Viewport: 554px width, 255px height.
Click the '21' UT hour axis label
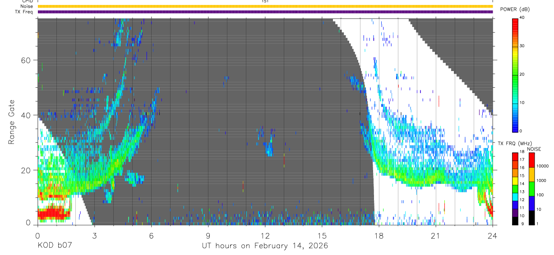[x=436, y=235]
